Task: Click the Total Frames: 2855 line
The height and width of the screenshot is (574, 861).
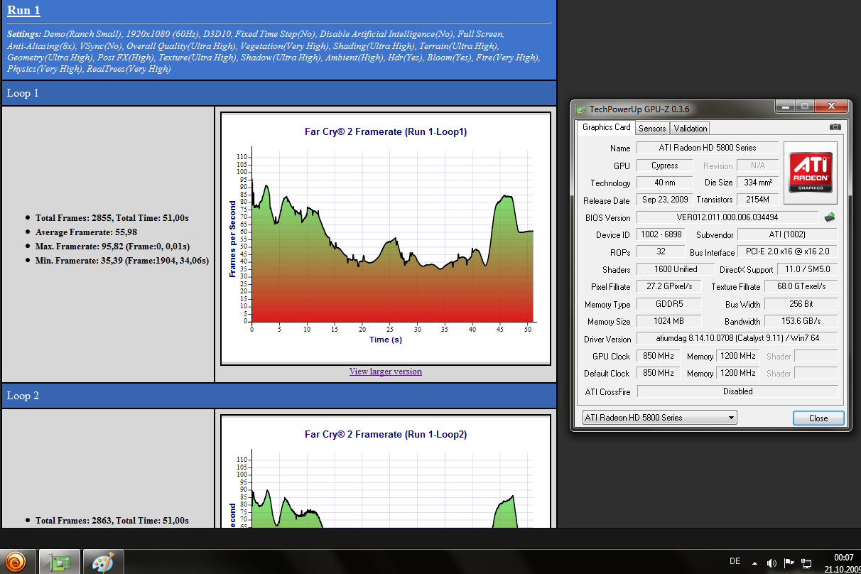Action: tap(112, 218)
